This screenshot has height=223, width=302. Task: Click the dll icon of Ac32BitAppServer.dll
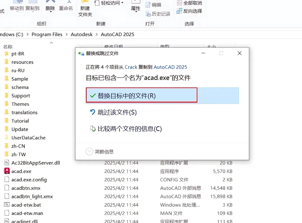click(7, 162)
